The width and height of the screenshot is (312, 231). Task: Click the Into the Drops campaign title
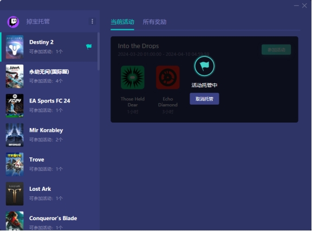tap(138, 46)
